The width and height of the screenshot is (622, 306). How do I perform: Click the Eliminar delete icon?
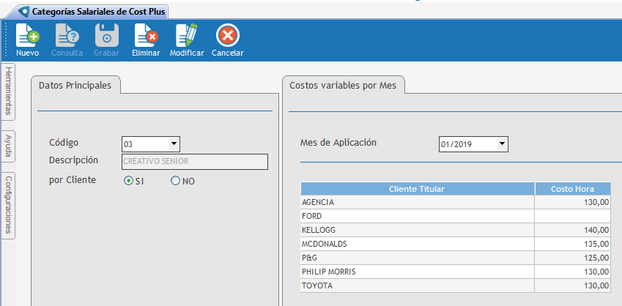point(145,36)
